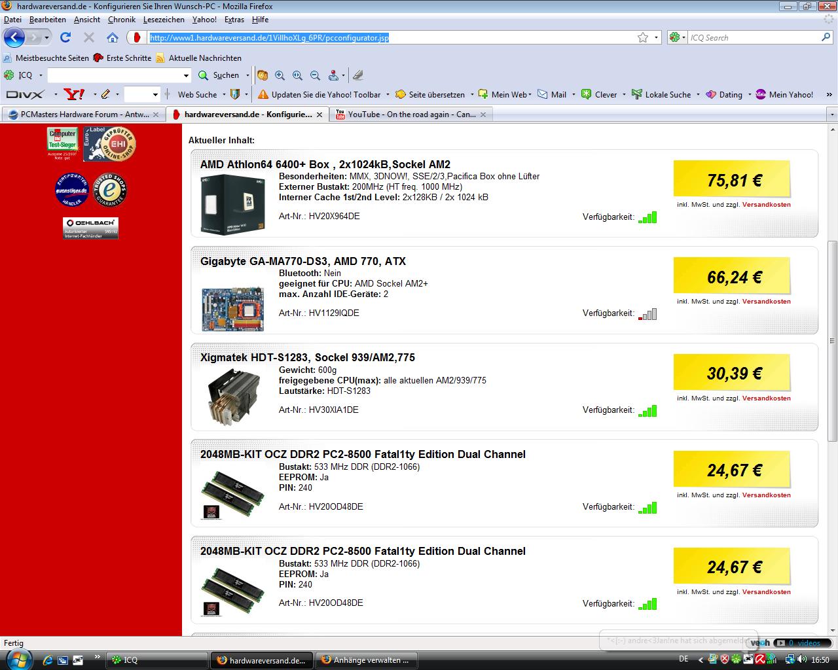
Task: Expand the Web Suche dropdown arrow
Action: click(223, 94)
